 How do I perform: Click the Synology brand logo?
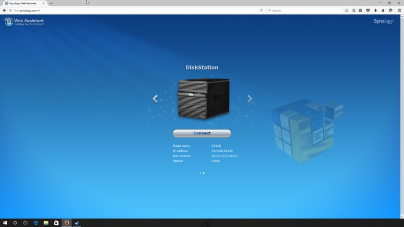[x=383, y=22]
